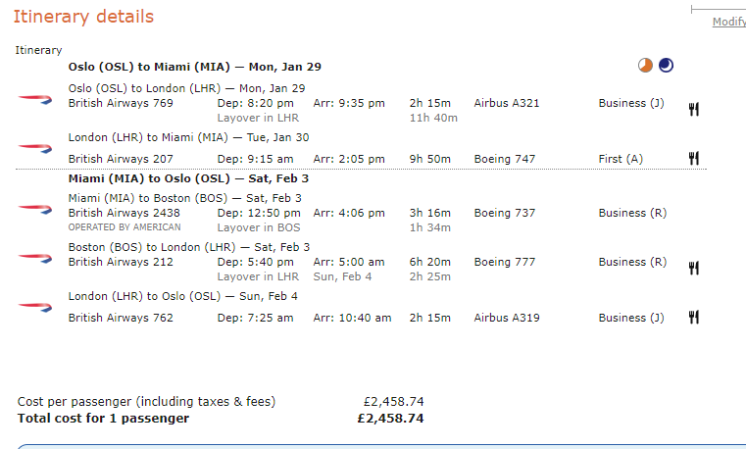
Task: Click meal icon for British Airways 207
Action: click(694, 158)
